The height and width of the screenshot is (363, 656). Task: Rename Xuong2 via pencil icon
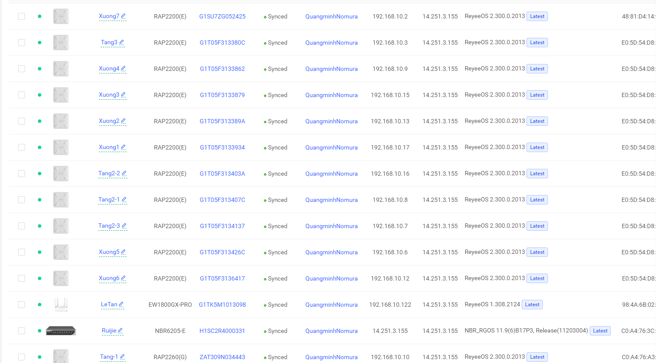pos(123,121)
